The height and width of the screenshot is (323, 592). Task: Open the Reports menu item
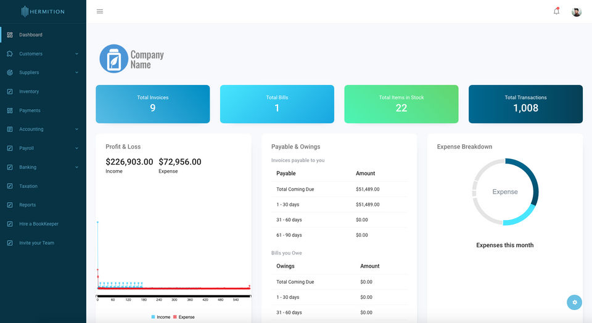click(x=43, y=205)
